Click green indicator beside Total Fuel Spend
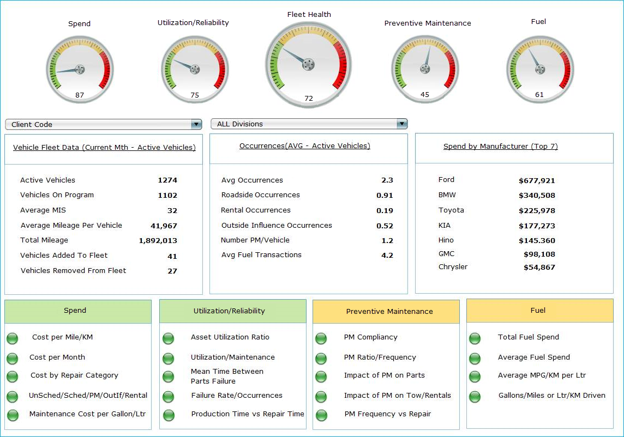 (x=475, y=338)
